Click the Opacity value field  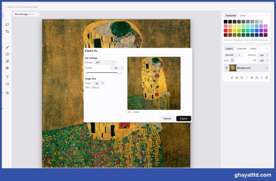[263, 55]
